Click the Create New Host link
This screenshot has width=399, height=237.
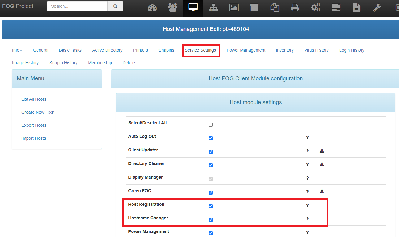click(38, 112)
